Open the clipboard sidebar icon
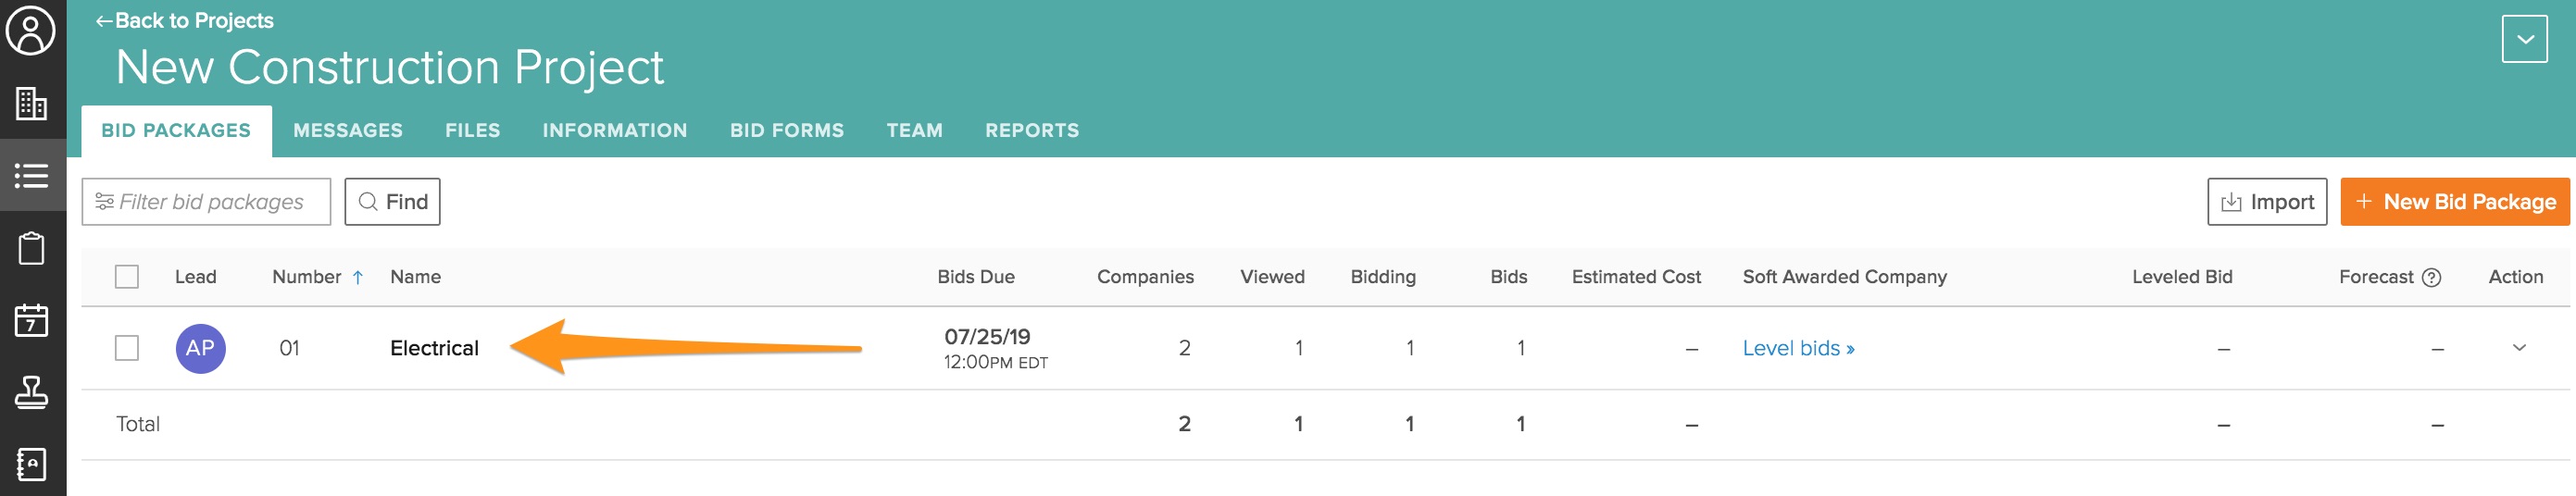Viewport: 2576px width, 496px height. 31,248
